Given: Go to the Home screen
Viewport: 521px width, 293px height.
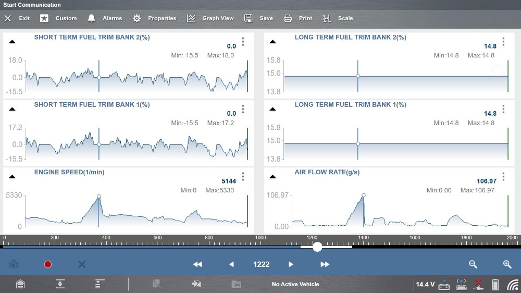Looking at the screenshot, I should tap(20, 284).
